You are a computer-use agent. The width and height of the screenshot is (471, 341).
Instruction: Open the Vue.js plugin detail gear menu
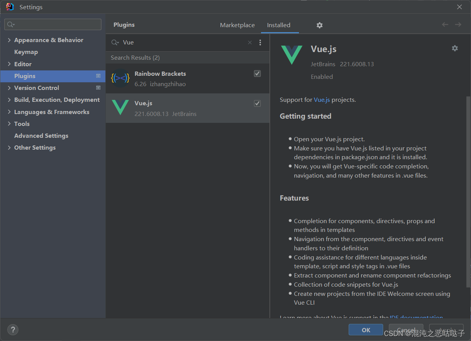[x=455, y=48]
